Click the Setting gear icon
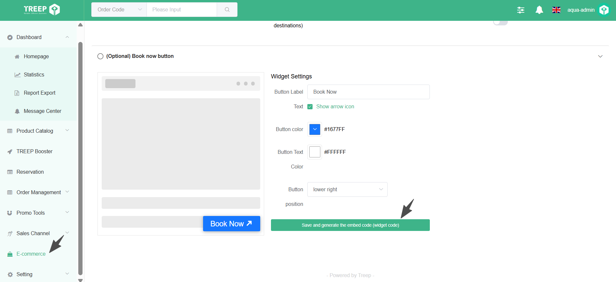This screenshot has width=616, height=282. pos(10,275)
